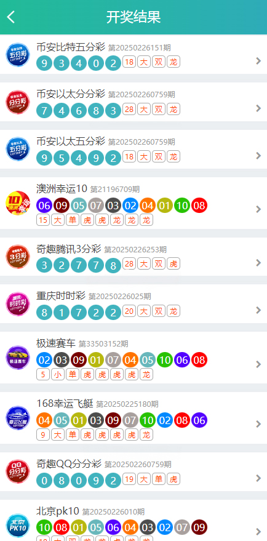The image size is (267, 541).
Task: Tap the pink 重庆时时彩 logo icon
Action: tap(18, 303)
